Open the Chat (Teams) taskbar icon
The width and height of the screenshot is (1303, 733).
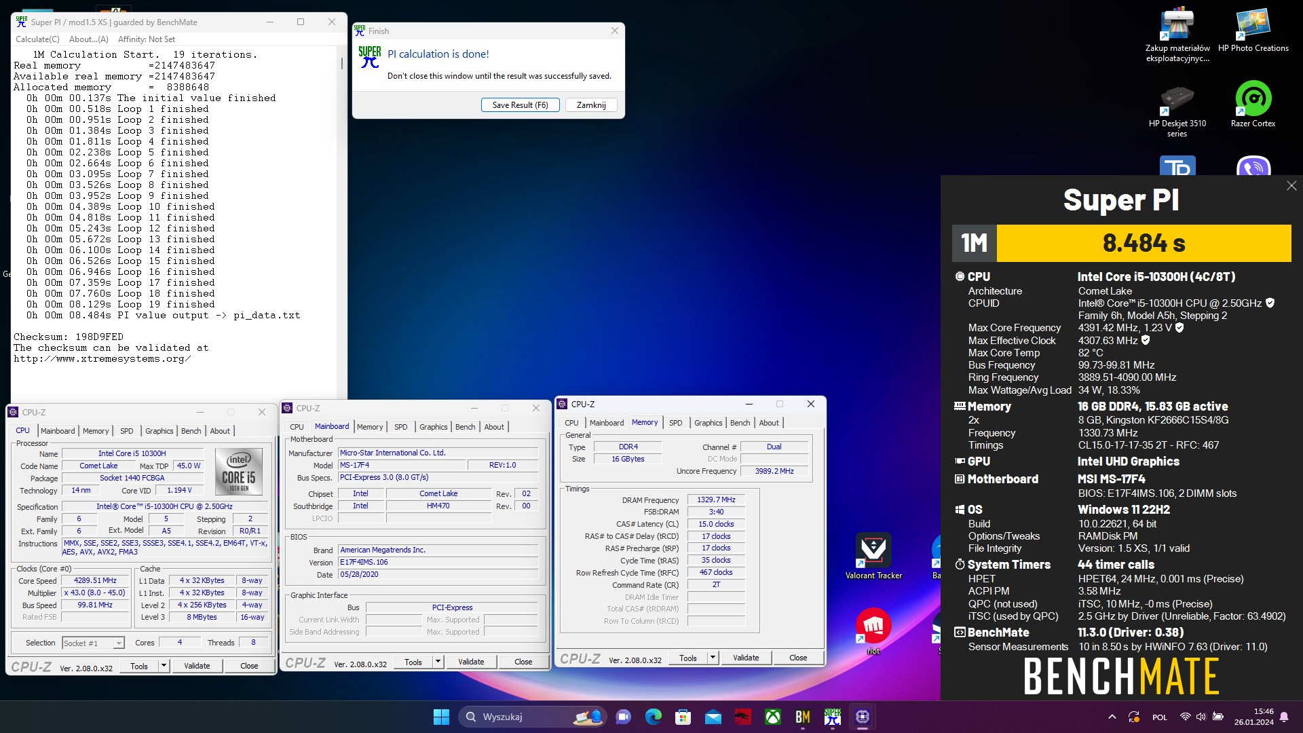pyautogui.click(x=623, y=717)
